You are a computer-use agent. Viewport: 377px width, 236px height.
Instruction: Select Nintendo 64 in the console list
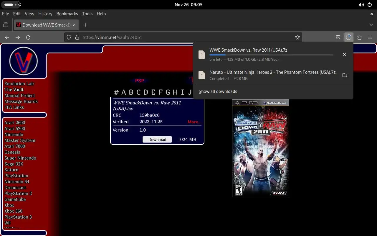coord(17,182)
